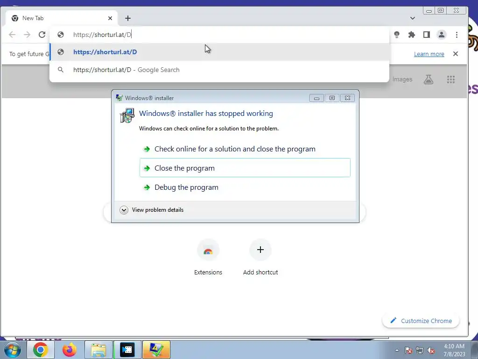Viewport: 478px width, 359px height.
Task: Click the Action Center flag tray icon
Action: pyautogui.click(x=408, y=350)
